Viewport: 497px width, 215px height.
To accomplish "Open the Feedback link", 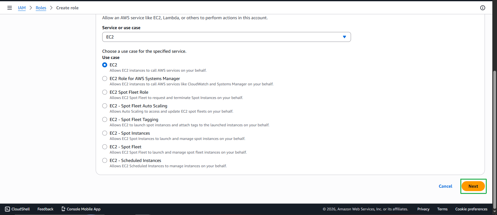I will click(45, 209).
